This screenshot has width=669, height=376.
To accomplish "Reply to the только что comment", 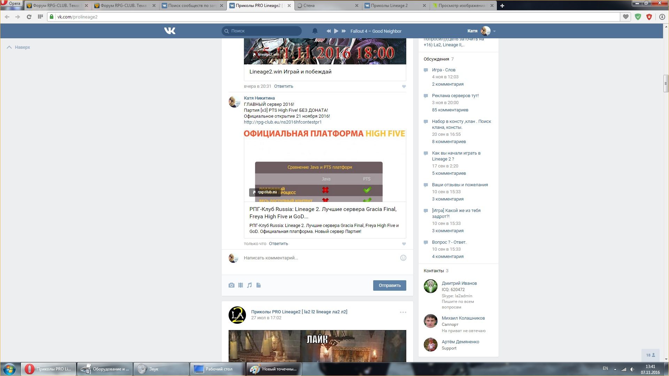I will coord(278,244).
